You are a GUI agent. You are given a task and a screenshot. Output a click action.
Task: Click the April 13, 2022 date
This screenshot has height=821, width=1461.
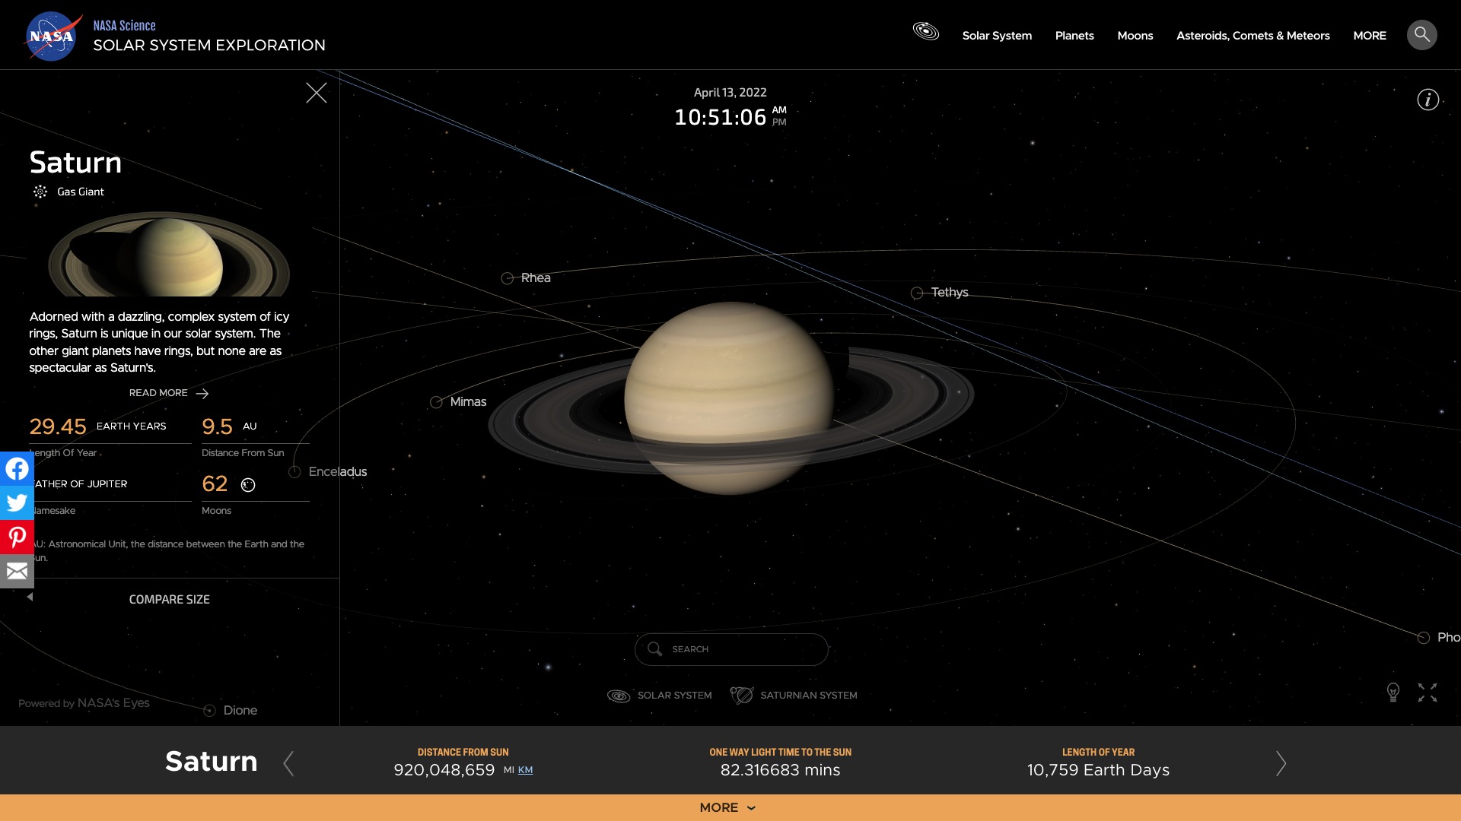tap(730, 93)
